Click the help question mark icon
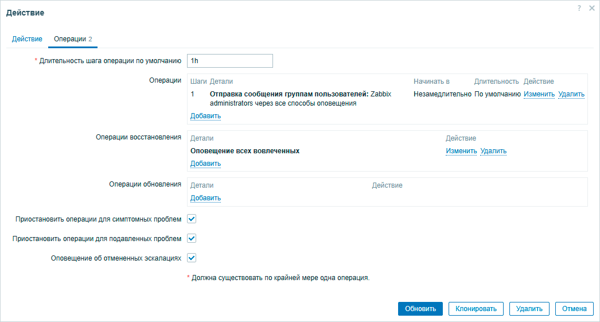The height and width of the screenshot is (322, 600). [580, 8]
